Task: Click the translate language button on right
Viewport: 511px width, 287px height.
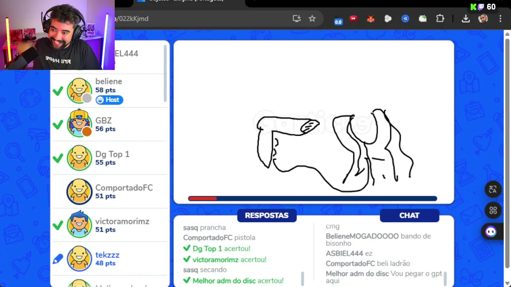Action: point(493,189)
